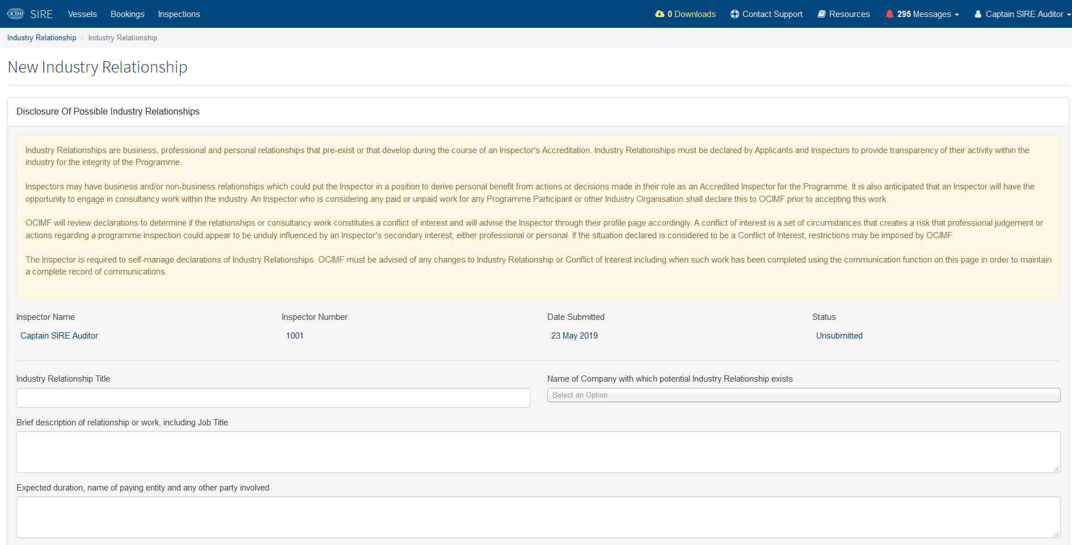Screen dimensions: 1072x545
Task: Select the inspector number 1001
Action: pos(294,335)
